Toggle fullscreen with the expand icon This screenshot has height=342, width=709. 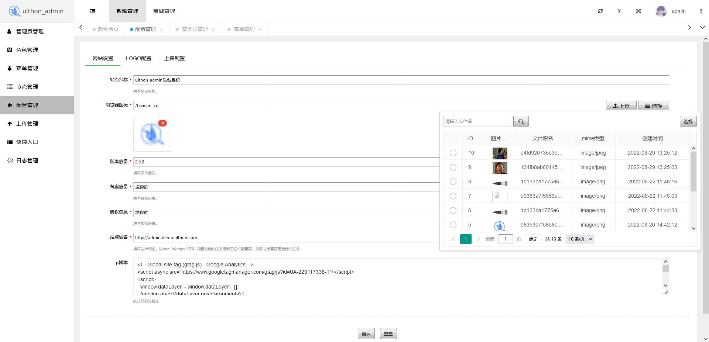638,11
